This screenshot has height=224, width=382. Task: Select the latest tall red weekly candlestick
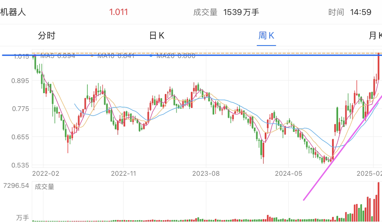(379, 66)
